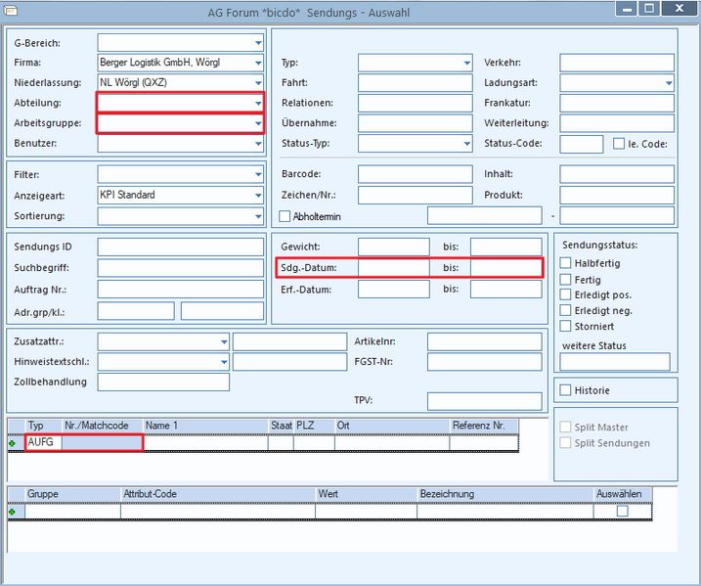Click the Sendungs ID input field
Screen dimensions: 701x586
(x=181, y=247)
